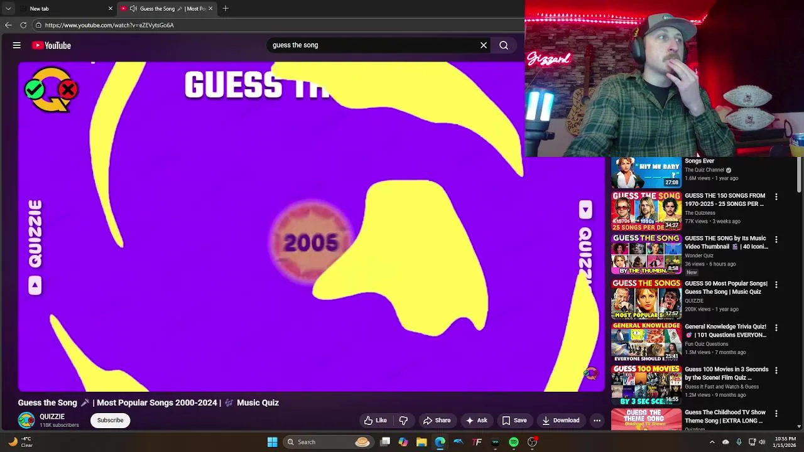Open Task View on the taskbar
Image resolution: width=804 pixels, height=452 pixels.
pos(385,442)
